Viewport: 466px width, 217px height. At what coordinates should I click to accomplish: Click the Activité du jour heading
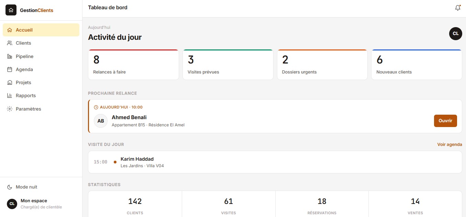point(115,37)
